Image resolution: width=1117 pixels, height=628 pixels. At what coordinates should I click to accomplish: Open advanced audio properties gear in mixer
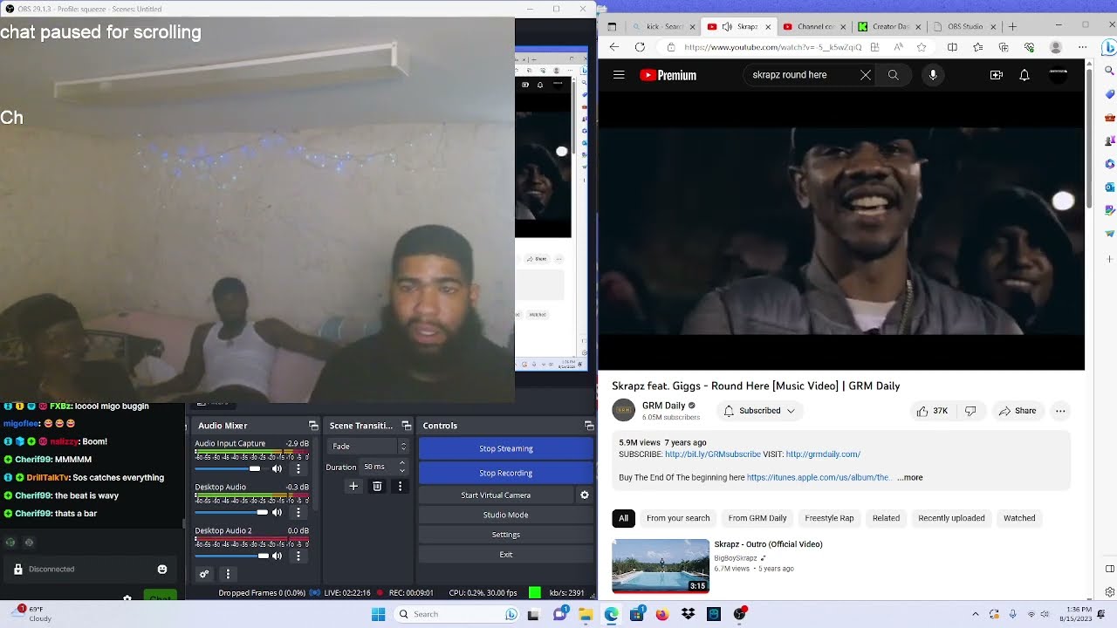click(204, 574)
